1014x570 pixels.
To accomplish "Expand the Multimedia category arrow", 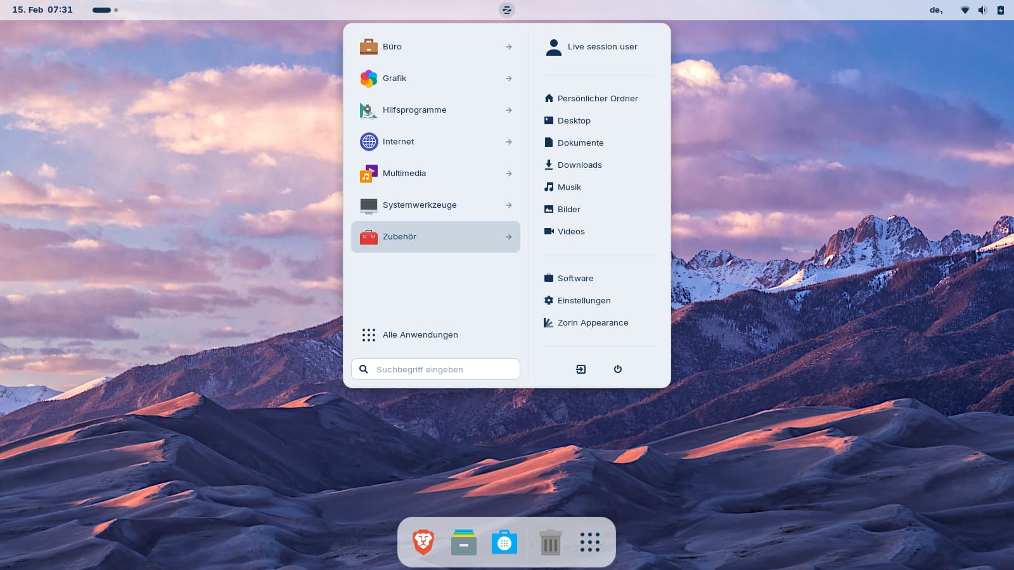I will click(508, 174).
